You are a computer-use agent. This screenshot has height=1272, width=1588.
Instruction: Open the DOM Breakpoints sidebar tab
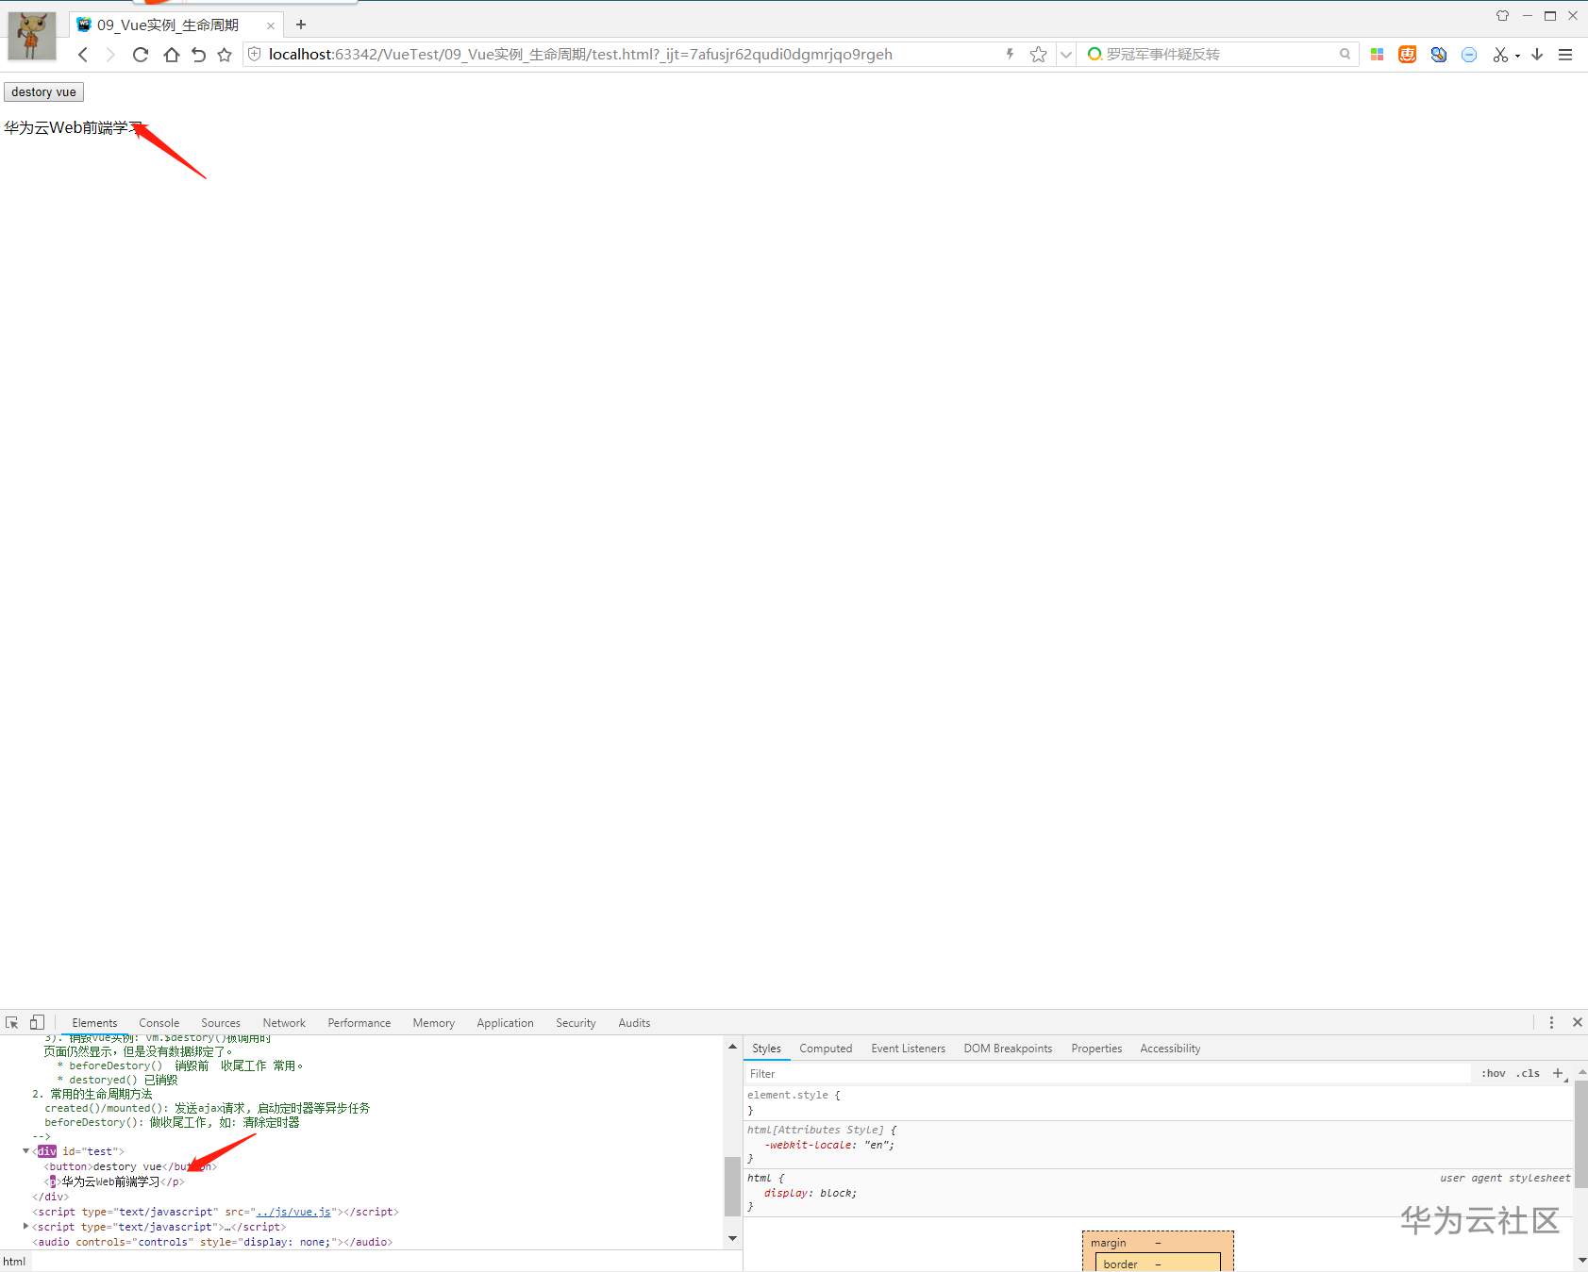coord(1008,1049)
